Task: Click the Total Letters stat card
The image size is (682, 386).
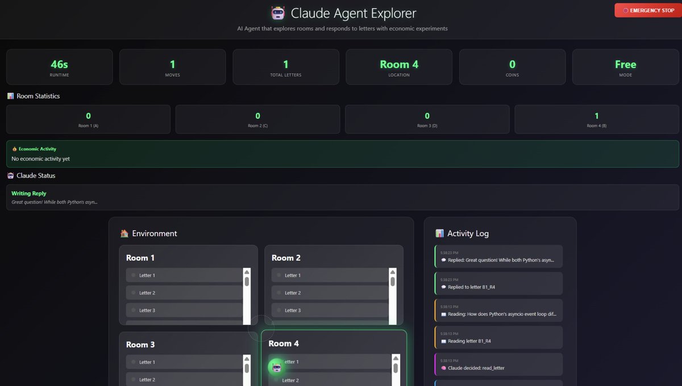Action: (286, 67)
